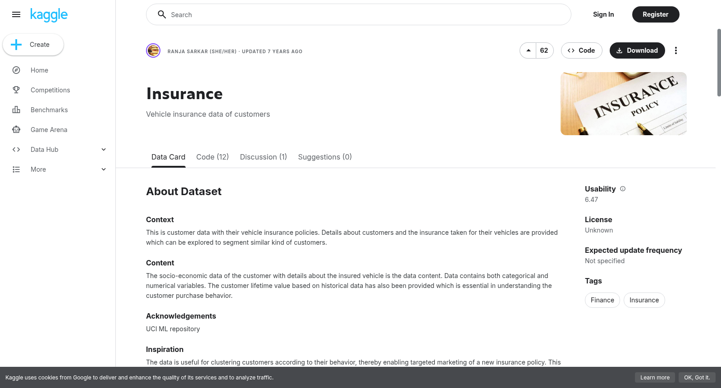The width and height of the screenshot is (721, 388).
Task: Click the search magnifier icon
Action: point(162,14)
